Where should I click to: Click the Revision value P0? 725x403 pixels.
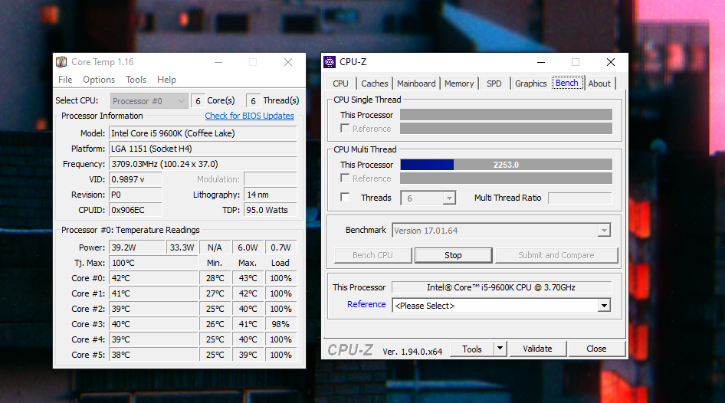coord(136,195)
